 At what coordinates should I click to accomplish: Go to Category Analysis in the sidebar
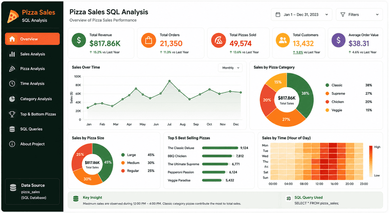[x=32, y=99]
